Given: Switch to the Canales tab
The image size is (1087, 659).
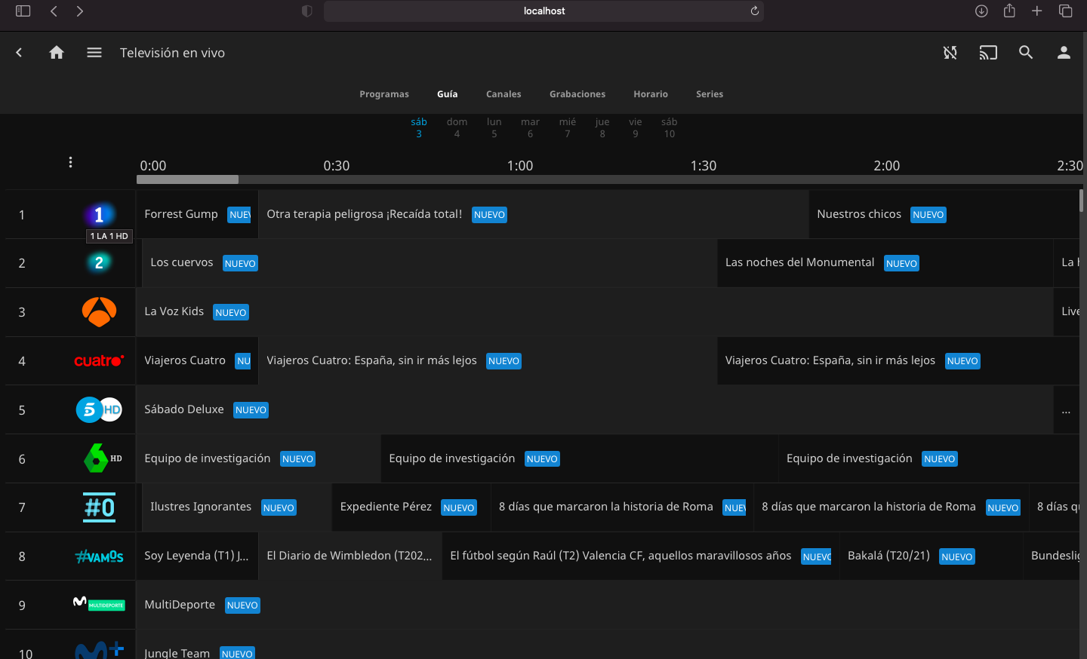Looking at the screenshot, I should tap(503, 94).
